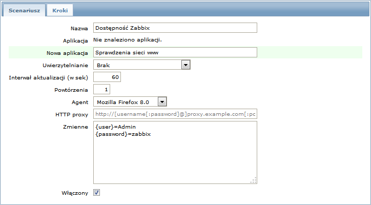Click the {user}=Admin line in Zmienne
The height and width of the screenshot is (205, 371).
(115, 127)
